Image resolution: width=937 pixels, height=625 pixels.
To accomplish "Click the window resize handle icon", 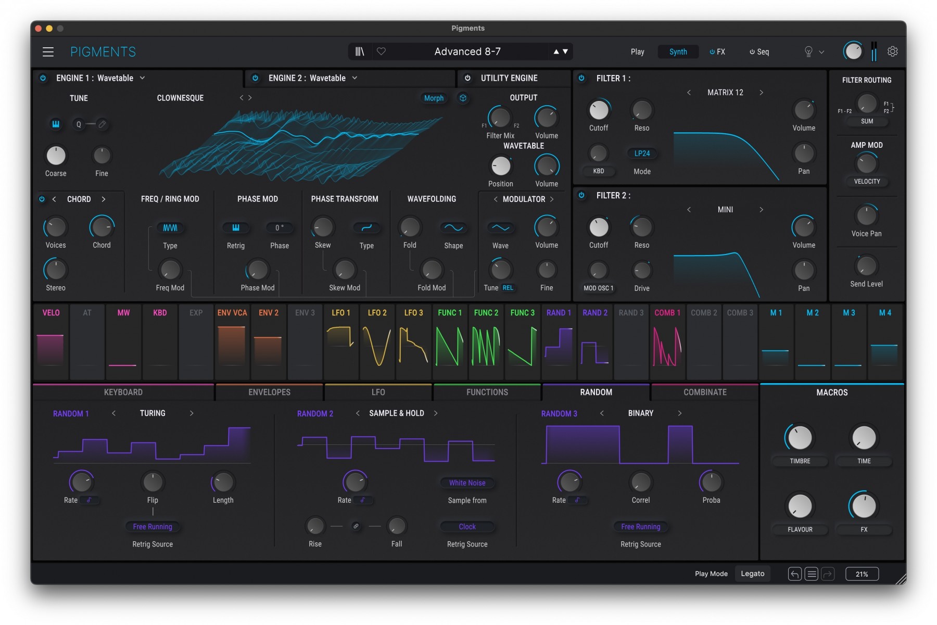I will 901,579.
